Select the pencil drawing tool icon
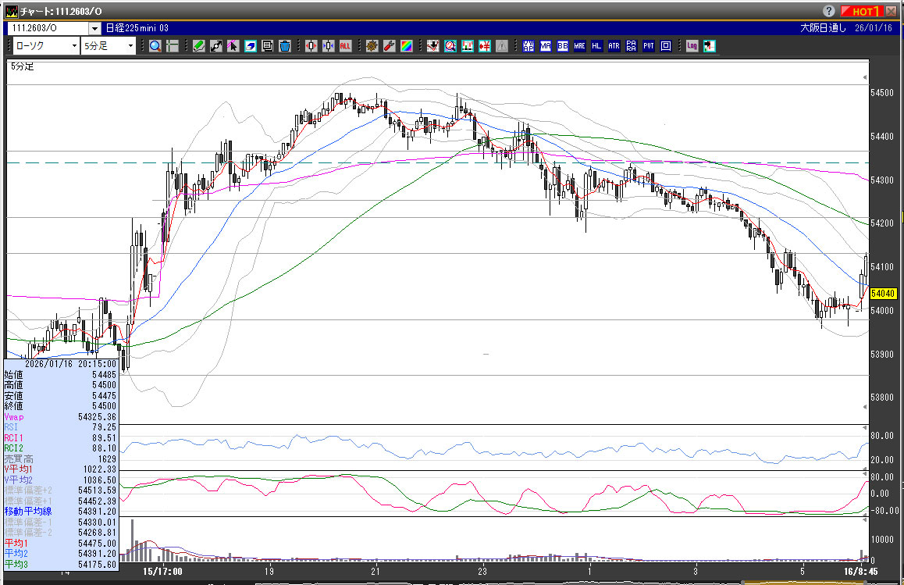The image size is (904, 585). [199, 46]
